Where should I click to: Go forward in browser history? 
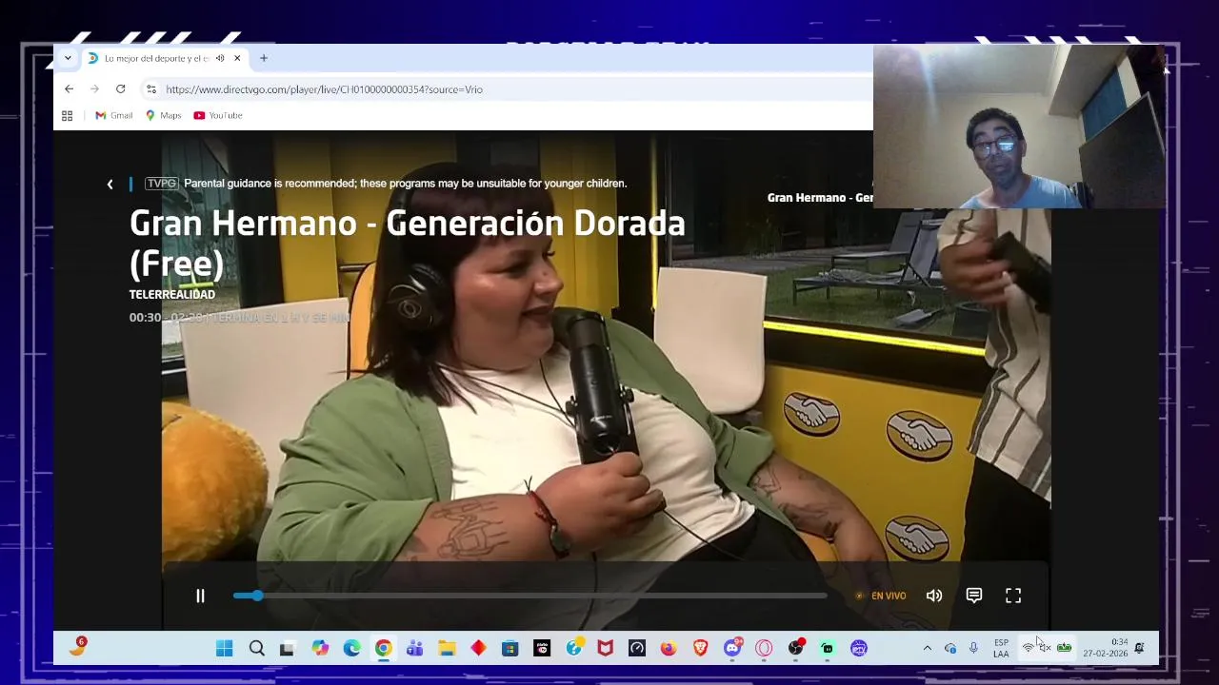point(94,88)
